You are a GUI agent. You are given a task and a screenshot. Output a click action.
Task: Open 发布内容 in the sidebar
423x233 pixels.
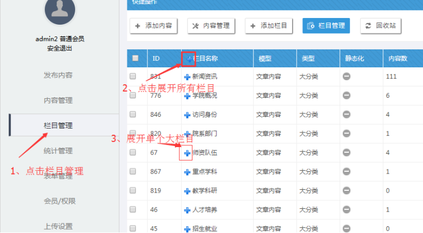point(58,75)
